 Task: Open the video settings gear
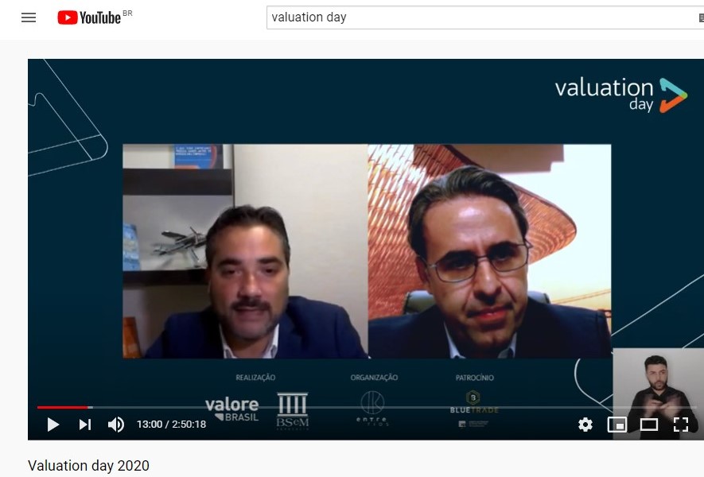pos(585,425)
